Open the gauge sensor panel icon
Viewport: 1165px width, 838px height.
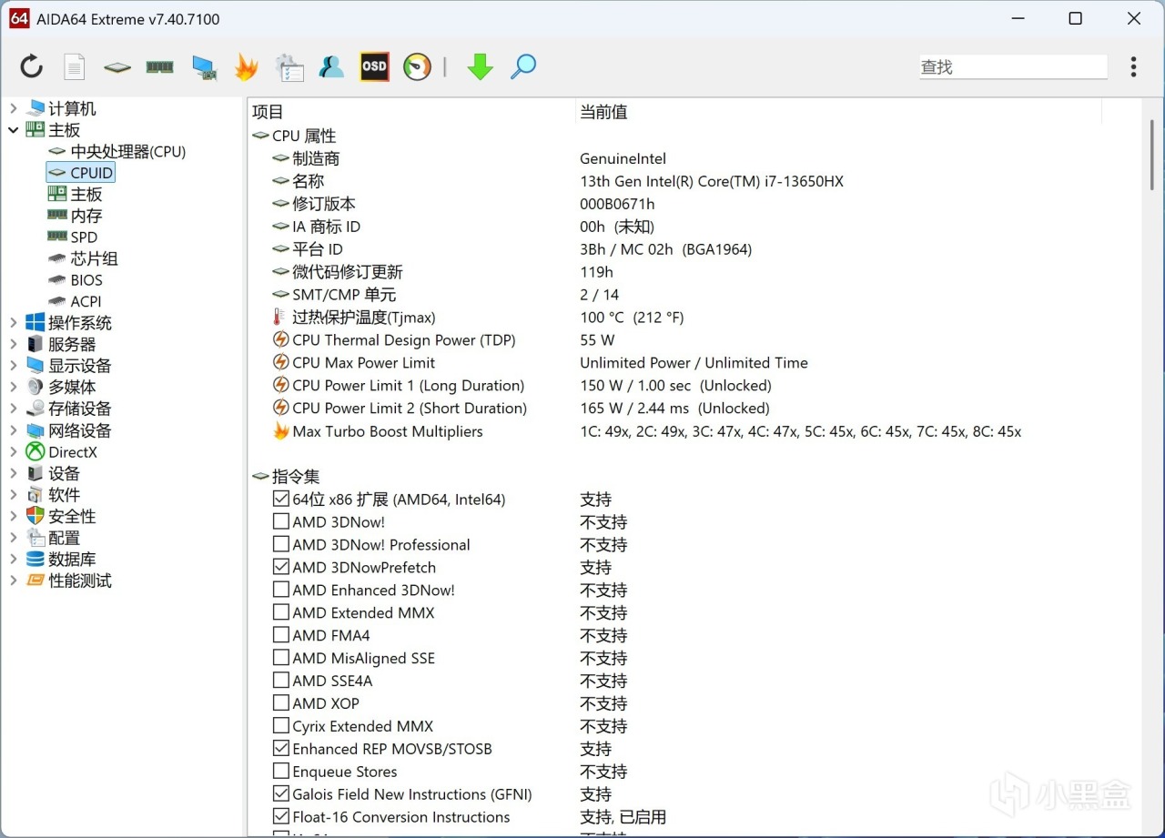pyautogui.click(x=417, y=66)
